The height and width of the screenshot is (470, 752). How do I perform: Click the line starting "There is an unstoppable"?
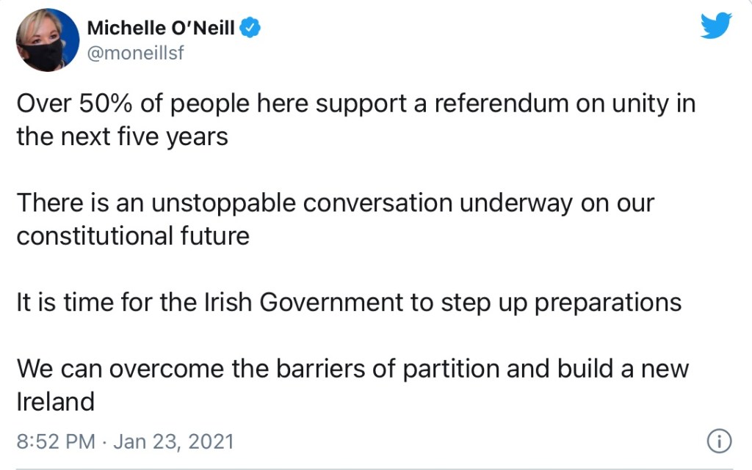click(335, 203)
